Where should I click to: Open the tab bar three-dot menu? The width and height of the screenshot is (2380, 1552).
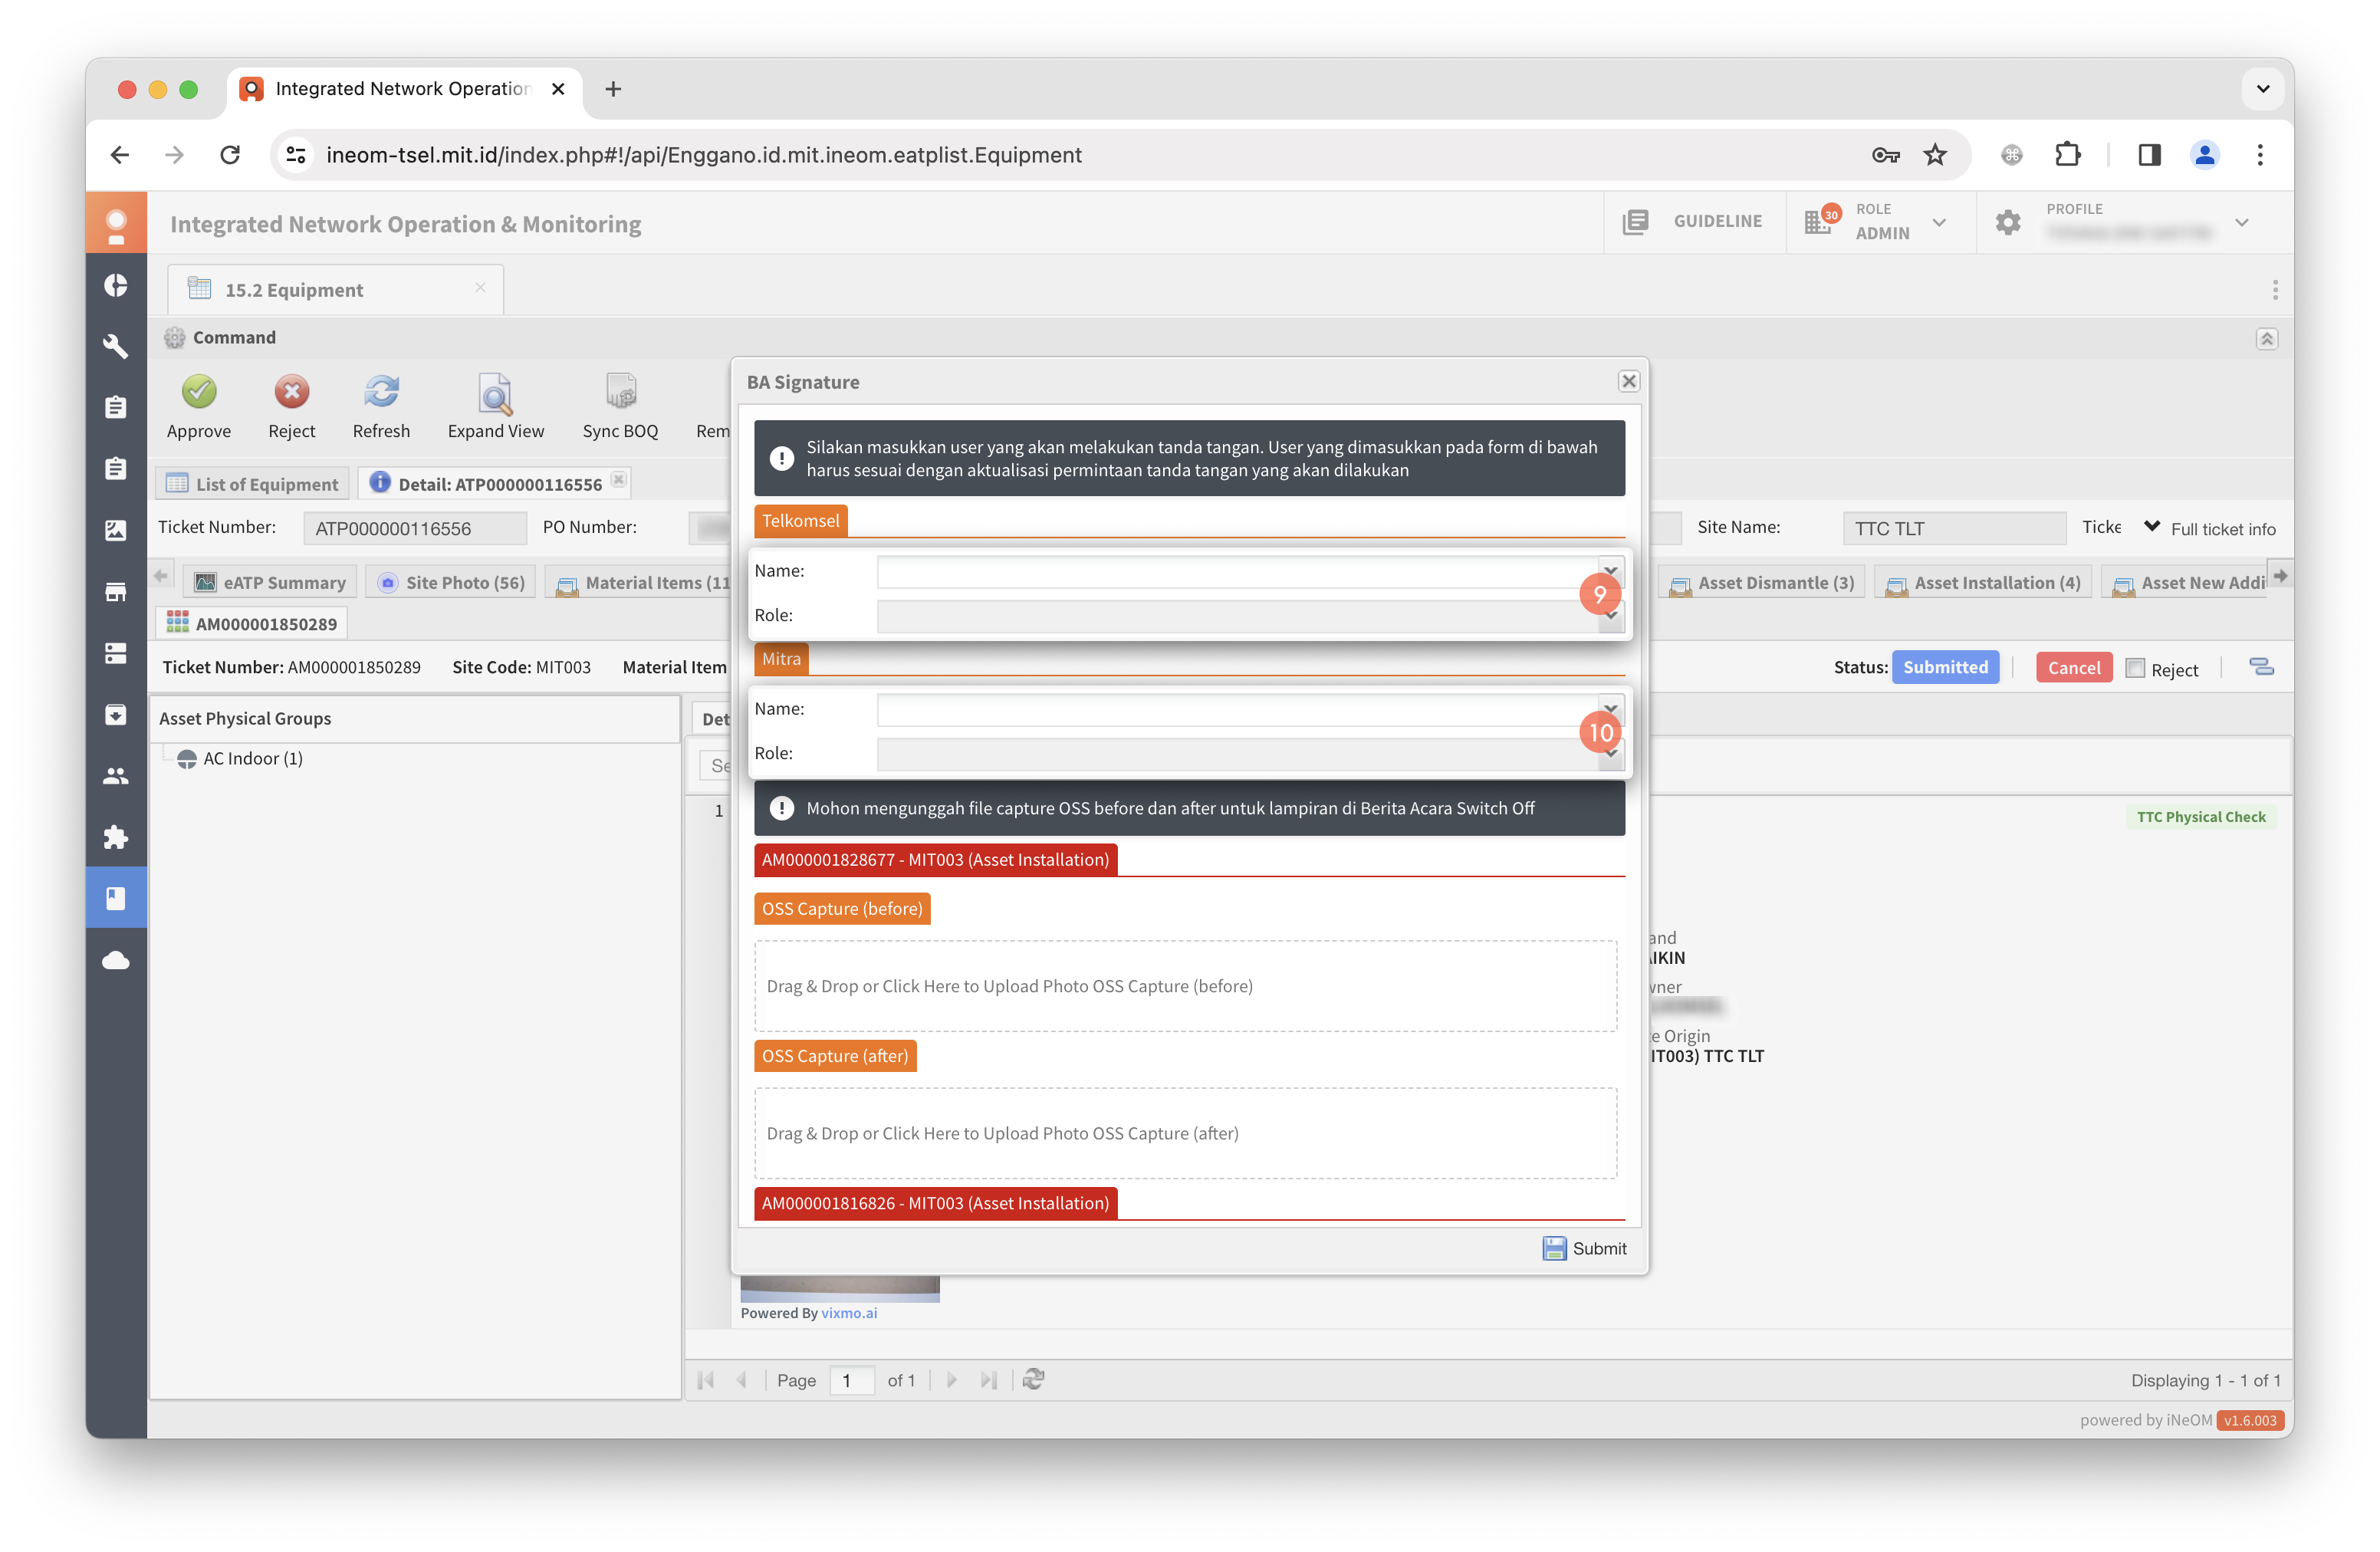point(2274,290)
